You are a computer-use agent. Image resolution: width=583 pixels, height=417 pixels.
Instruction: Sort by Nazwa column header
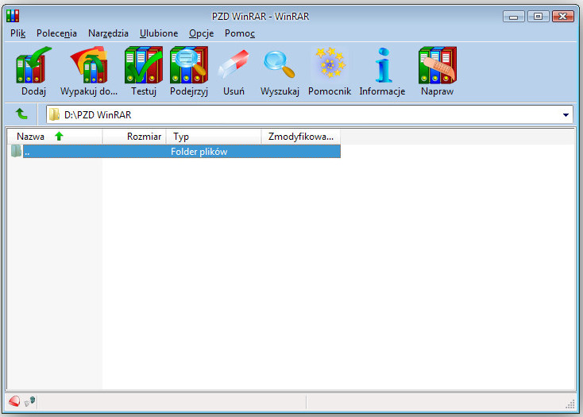click(x=55, y=137)
